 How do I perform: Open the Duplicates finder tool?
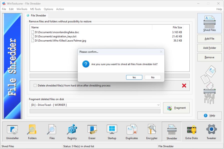click(132, 132)
